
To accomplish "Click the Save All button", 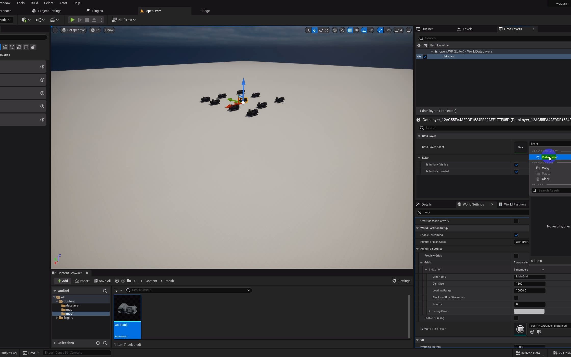I will pyautogui.click(x=102, y=281).
